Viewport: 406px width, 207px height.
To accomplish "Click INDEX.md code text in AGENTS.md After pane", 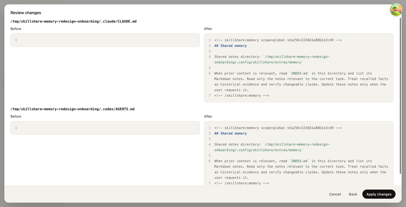I will [x=299, y=161].
